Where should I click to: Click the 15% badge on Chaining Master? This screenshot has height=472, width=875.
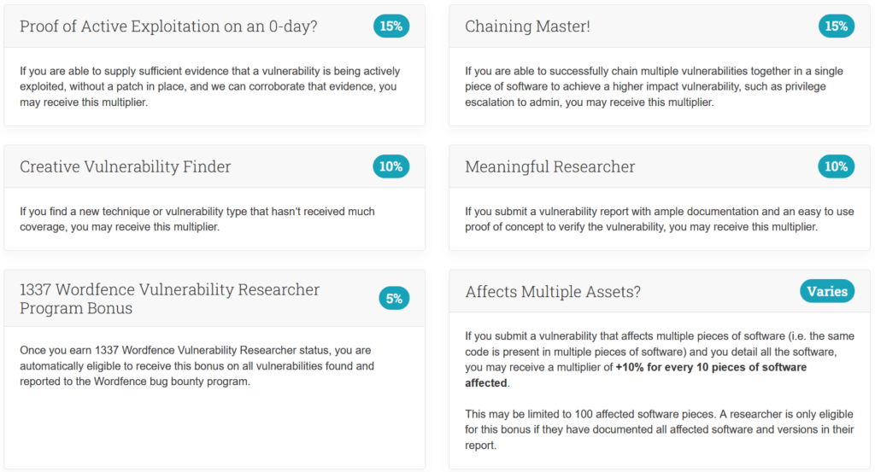836,26
